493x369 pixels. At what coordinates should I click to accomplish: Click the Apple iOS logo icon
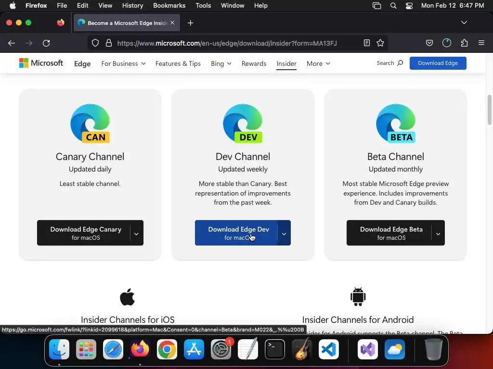127,297
